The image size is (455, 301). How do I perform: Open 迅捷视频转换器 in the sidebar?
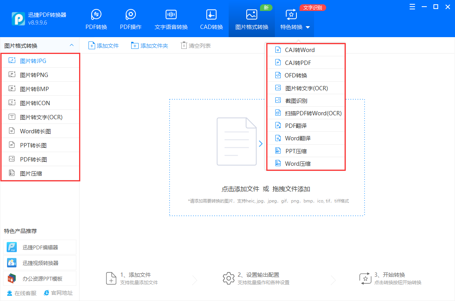(x=39, y=262)
